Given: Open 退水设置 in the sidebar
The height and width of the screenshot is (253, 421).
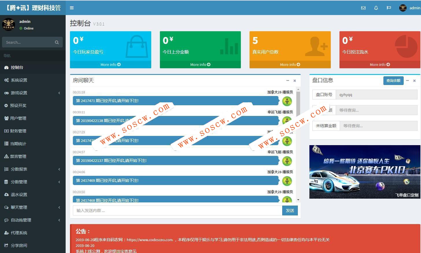Looking at the screenshot, I should click(33, 195).
